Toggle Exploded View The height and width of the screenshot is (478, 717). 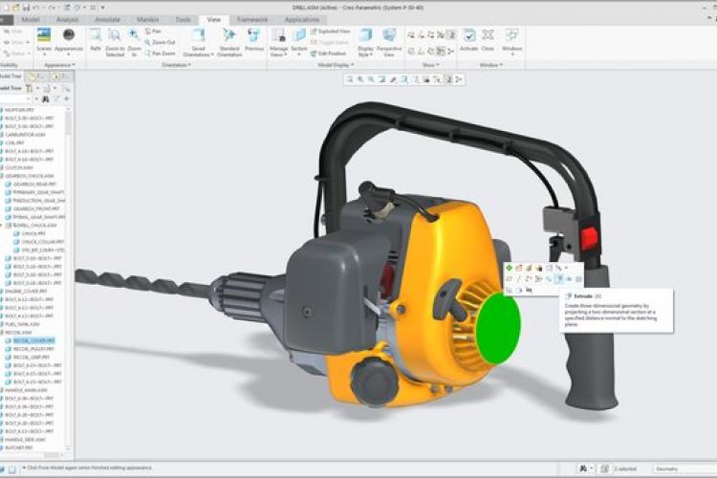point(331,32)
